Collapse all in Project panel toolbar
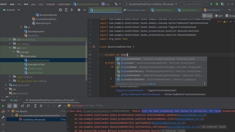 tap(72, 10)
